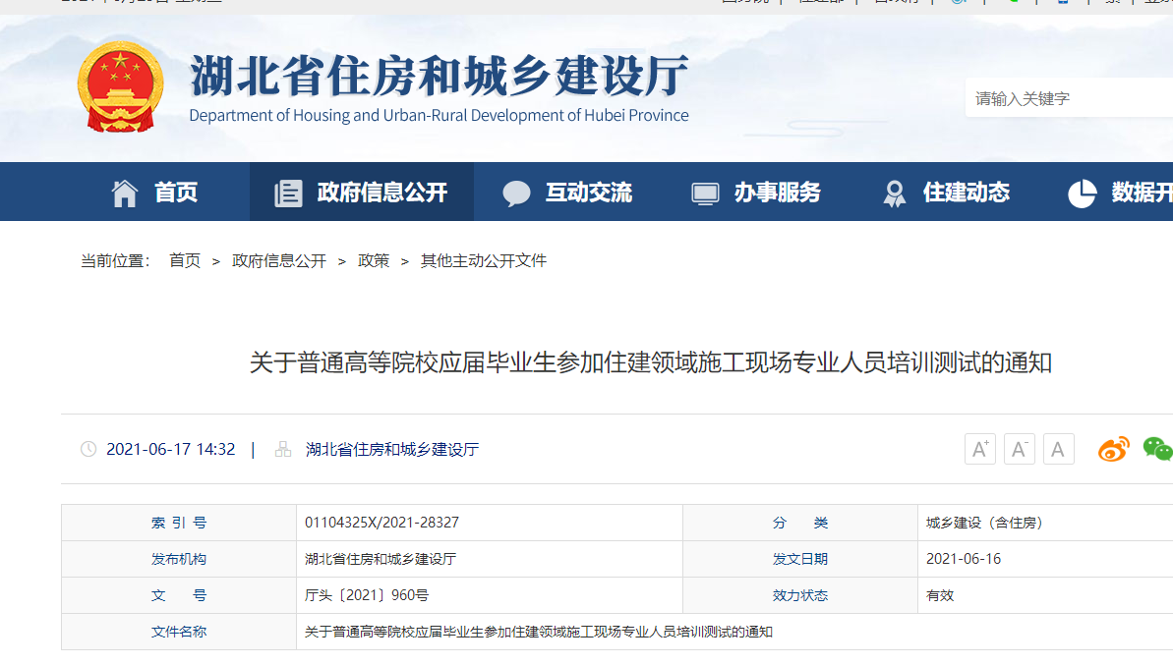Image resolution: width=1173 pixels, height=665 pixels.
Task: Click the clock icon beside publish time
Action: coord(88,449)
